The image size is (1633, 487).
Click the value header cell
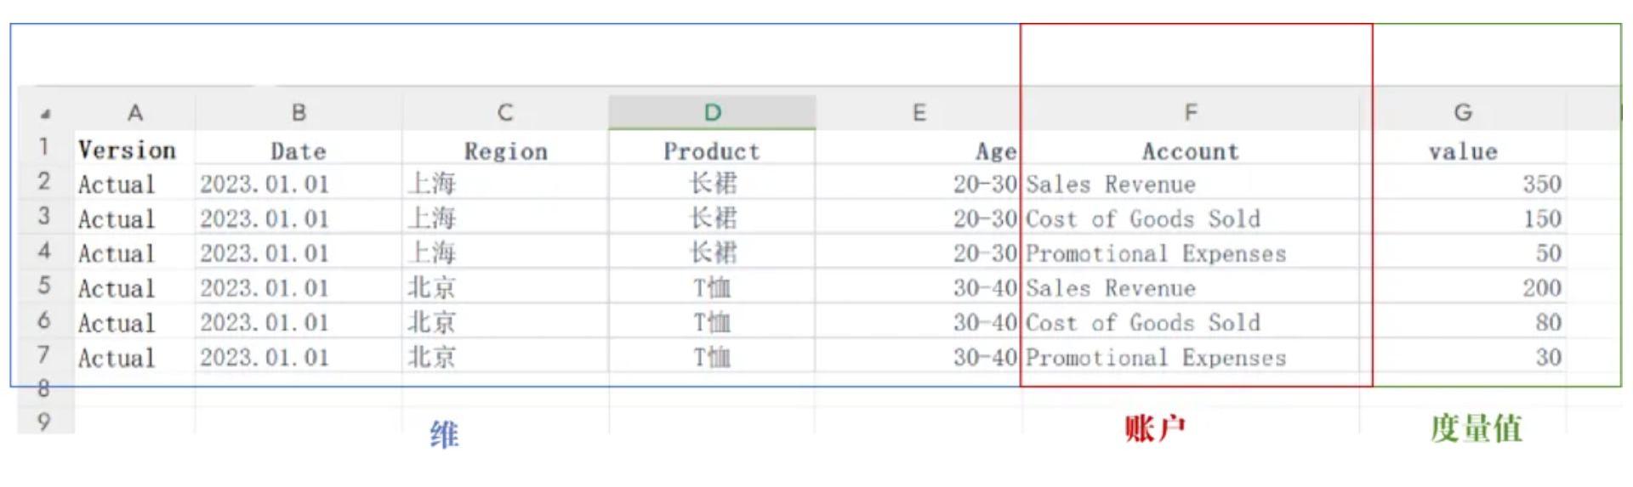pyautogui.click(x=1463, y=150)
